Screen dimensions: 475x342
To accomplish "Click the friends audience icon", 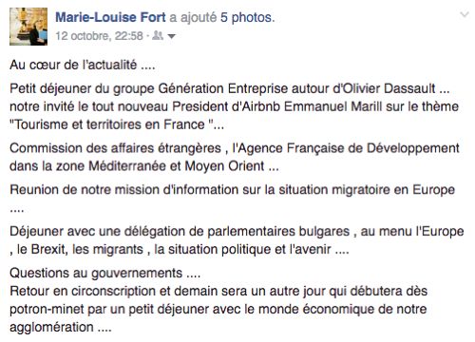I will pyautogui.click(x=158, y=35).
